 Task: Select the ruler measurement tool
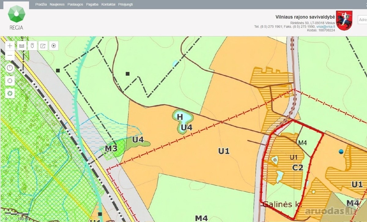tap(21, 46)
